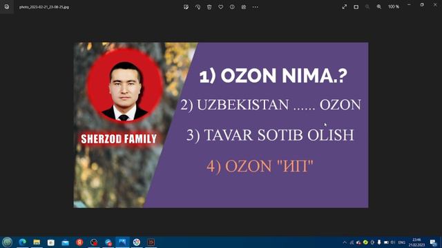Click the green circle tray icon
This screenshot has width=442, height=248.
click(365, 242)
